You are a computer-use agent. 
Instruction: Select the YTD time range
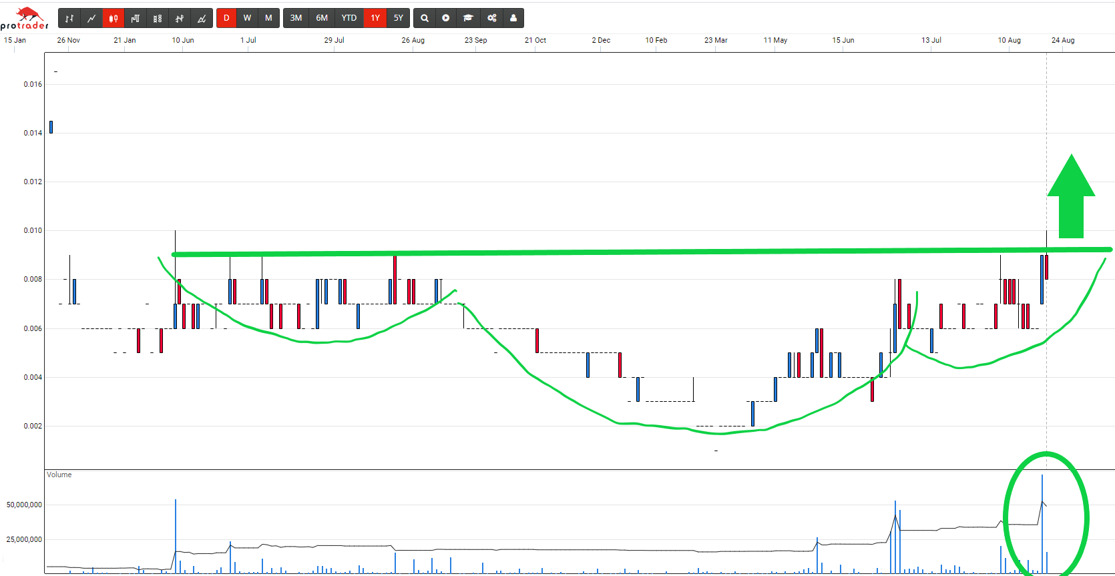[349, 18]
